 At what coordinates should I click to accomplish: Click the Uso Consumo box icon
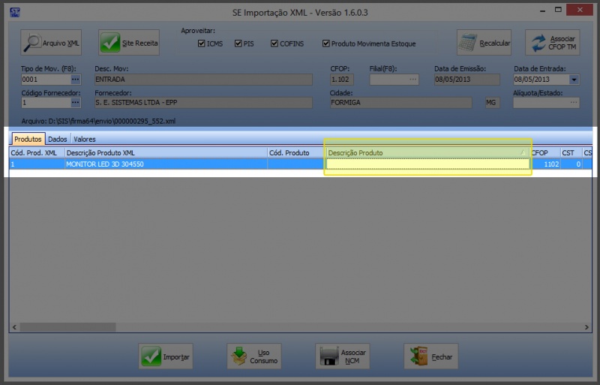click(240, 356)
